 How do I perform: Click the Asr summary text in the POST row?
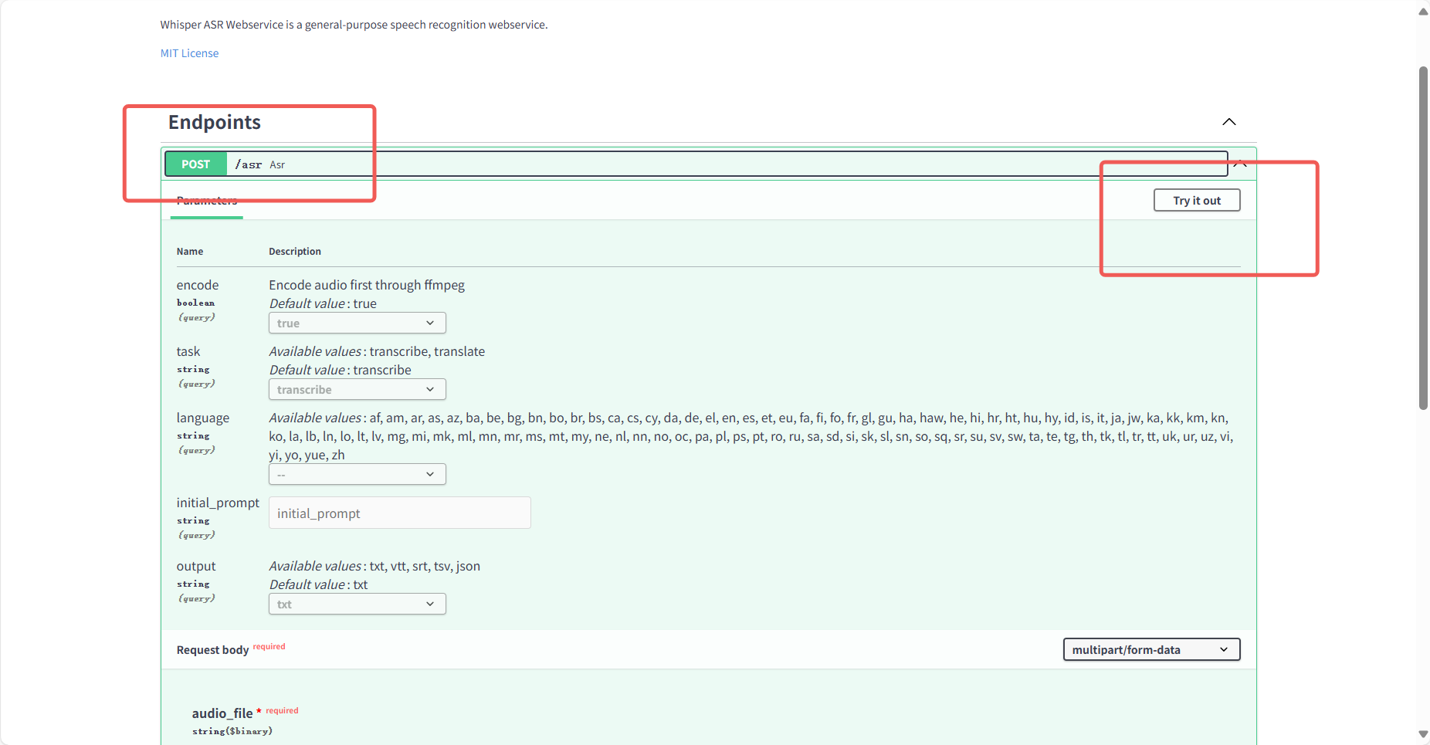pyautogui.click(x=277, y=165)
